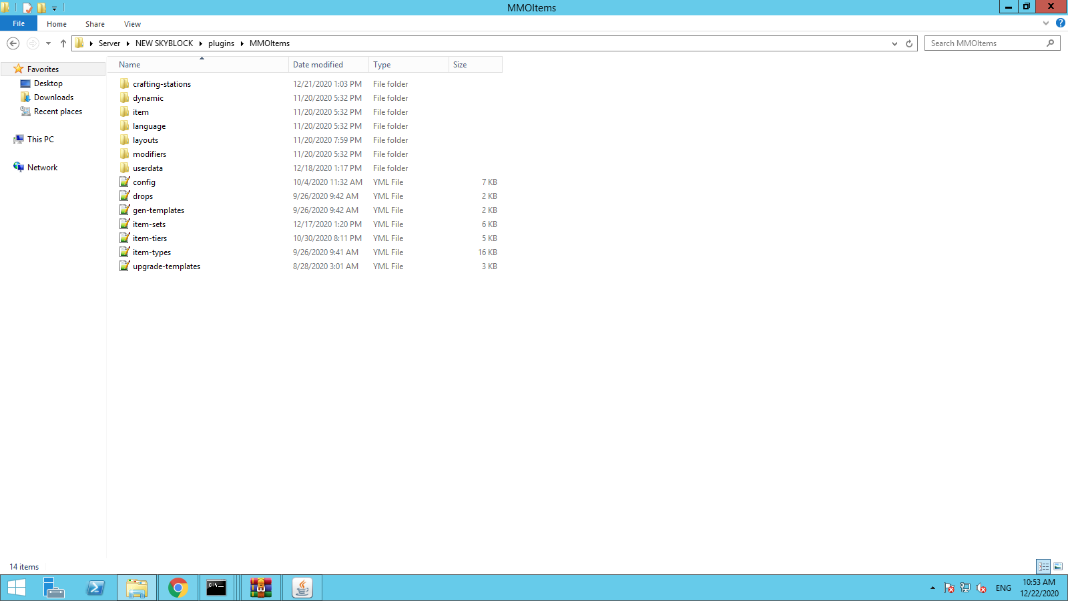This screenshot has width=1068, height=601.
Task: Open the Help question mark icon
Action: point(1060,23)
